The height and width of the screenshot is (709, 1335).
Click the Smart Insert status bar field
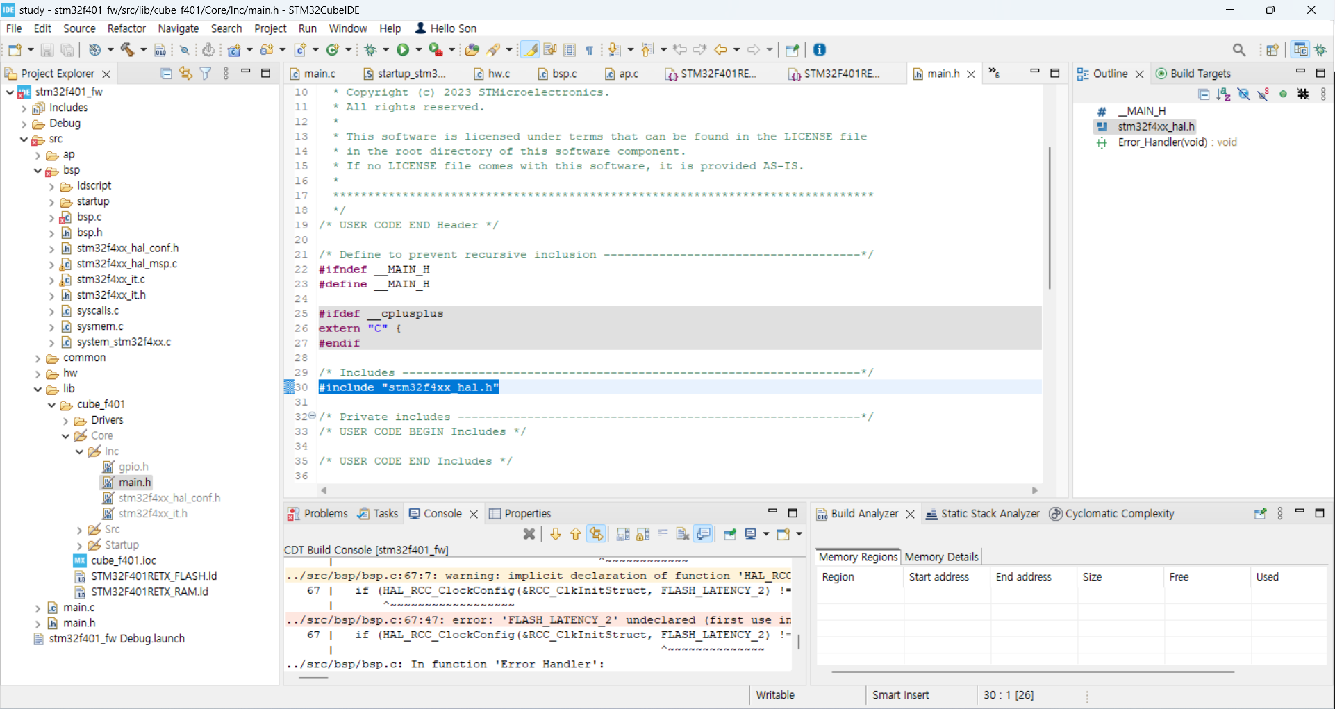pos(900,695)
